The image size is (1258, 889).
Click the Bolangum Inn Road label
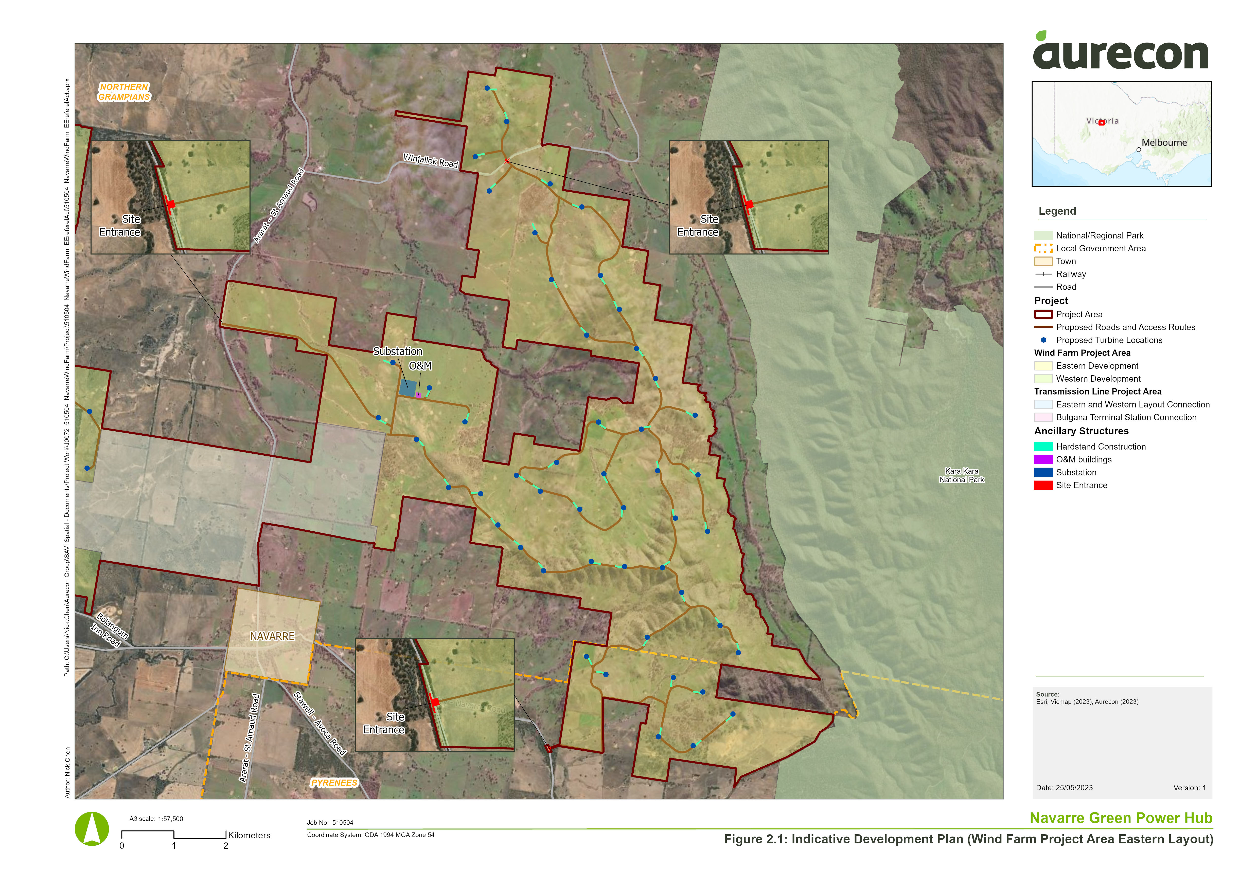109,630
